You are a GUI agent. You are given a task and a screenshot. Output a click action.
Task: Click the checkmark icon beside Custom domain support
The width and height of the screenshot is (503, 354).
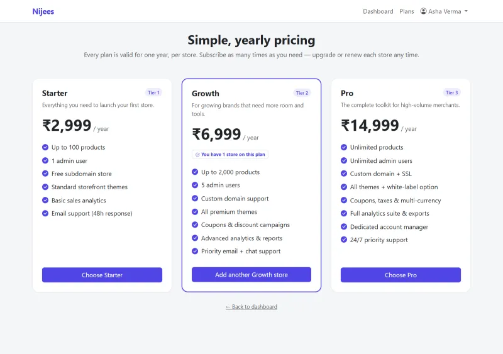195,198
